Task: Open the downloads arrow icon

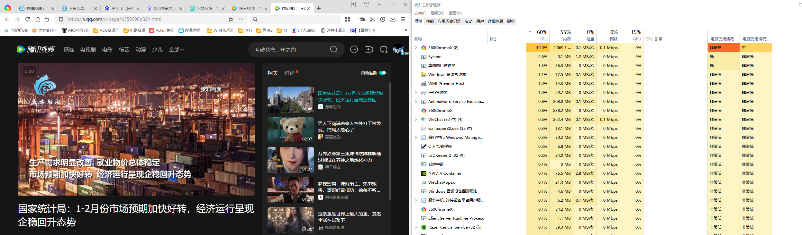Action: (x=393, y=19)
